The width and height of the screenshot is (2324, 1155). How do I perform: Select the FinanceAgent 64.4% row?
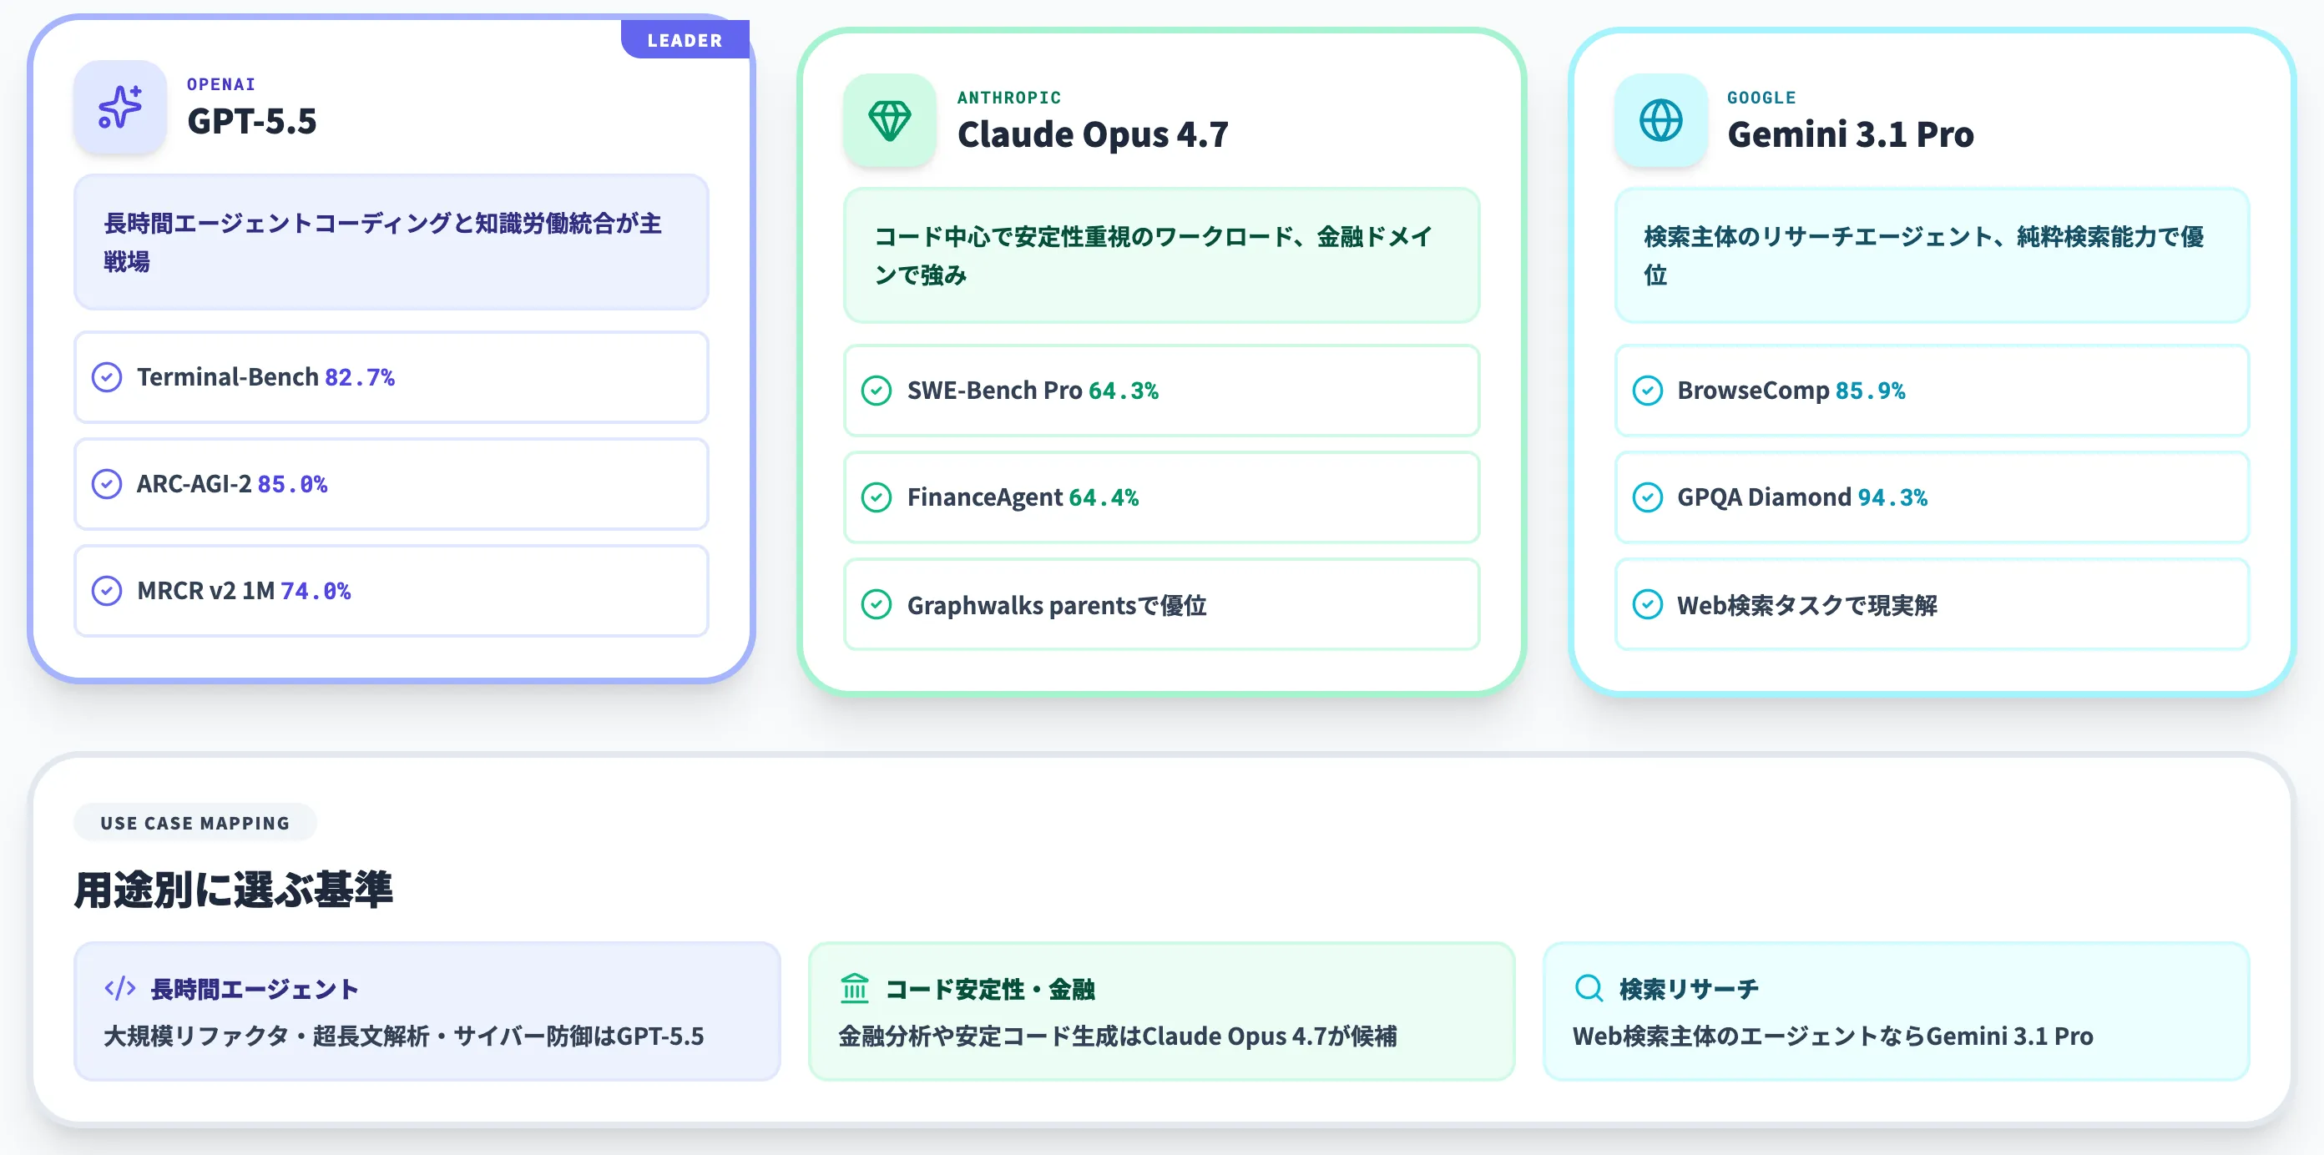[1161, 497]
